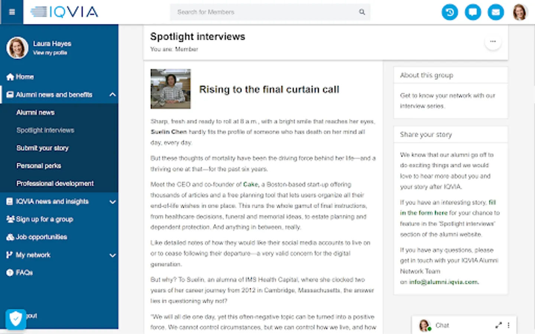Click the info@alumni.iqvia.com email link

(444, 282)
